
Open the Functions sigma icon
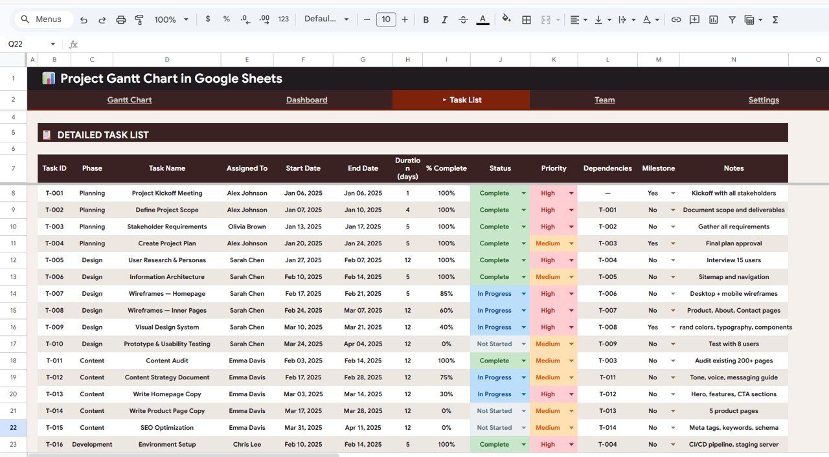point(775,19)
